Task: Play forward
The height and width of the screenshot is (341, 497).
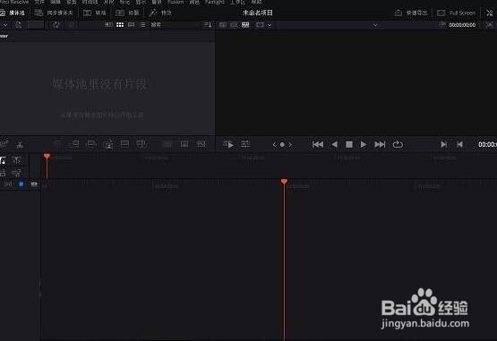Action: [364, 144]
